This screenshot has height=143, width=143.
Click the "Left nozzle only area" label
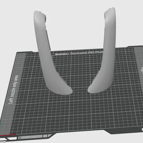13,89
